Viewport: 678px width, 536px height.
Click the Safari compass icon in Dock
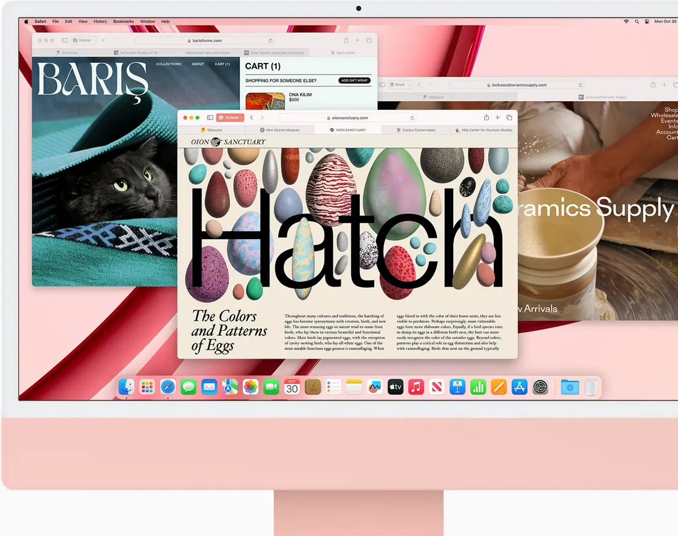point(168,387)
